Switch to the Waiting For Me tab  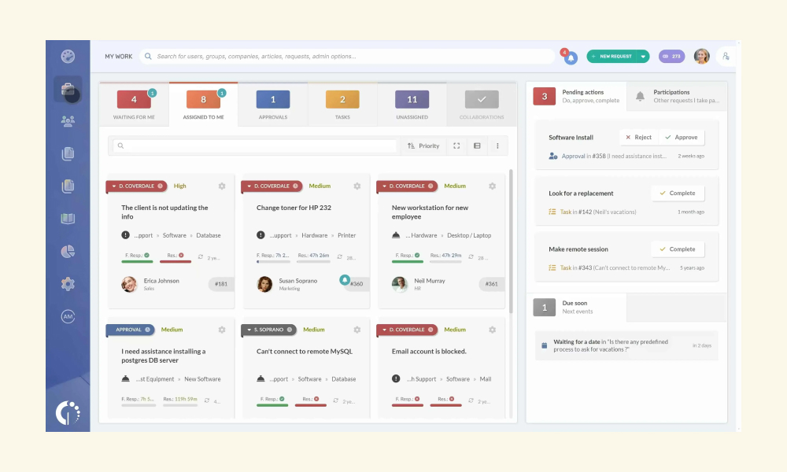pos(134,105)
